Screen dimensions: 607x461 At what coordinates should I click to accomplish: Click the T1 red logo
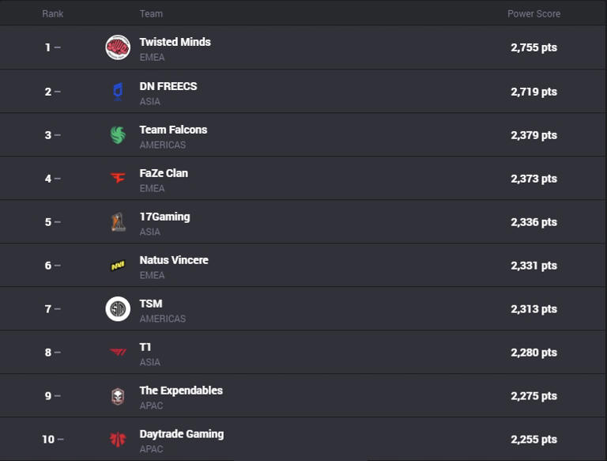click(118, 353)
